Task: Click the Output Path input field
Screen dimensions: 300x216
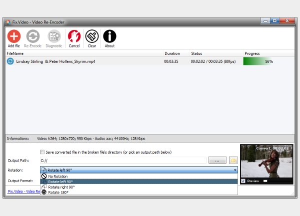Action: click(x=123, y=160)
